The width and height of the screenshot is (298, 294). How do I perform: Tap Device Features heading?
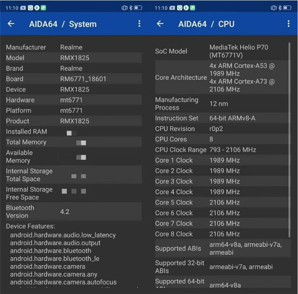pos(30,226)
